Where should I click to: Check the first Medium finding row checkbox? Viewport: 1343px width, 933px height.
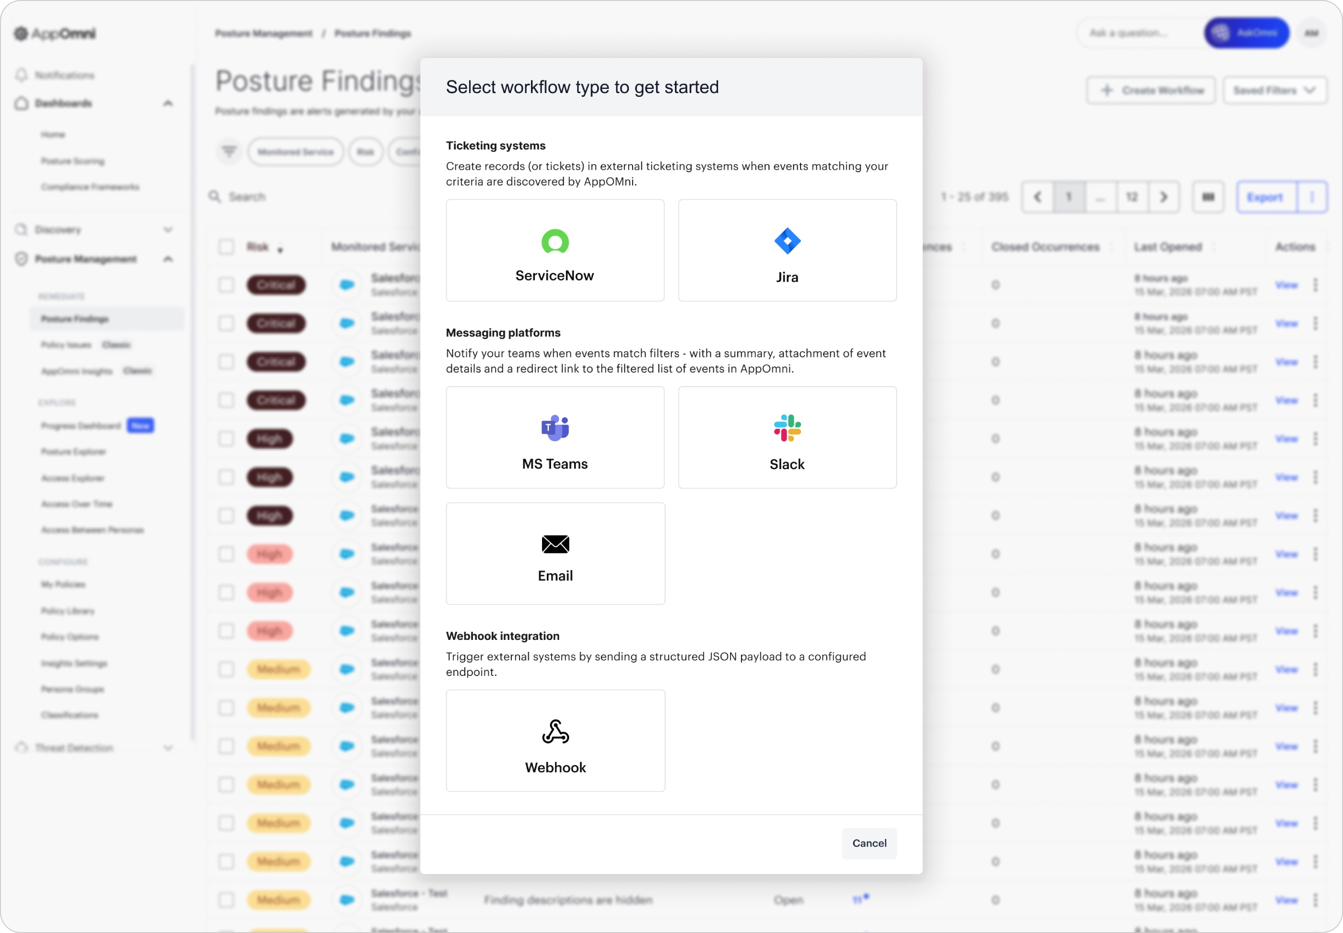click(226, 669)
